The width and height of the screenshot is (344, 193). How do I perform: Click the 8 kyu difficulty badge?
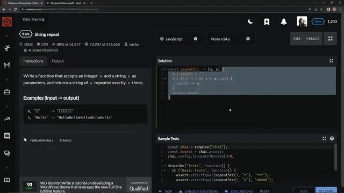point(26,34)
